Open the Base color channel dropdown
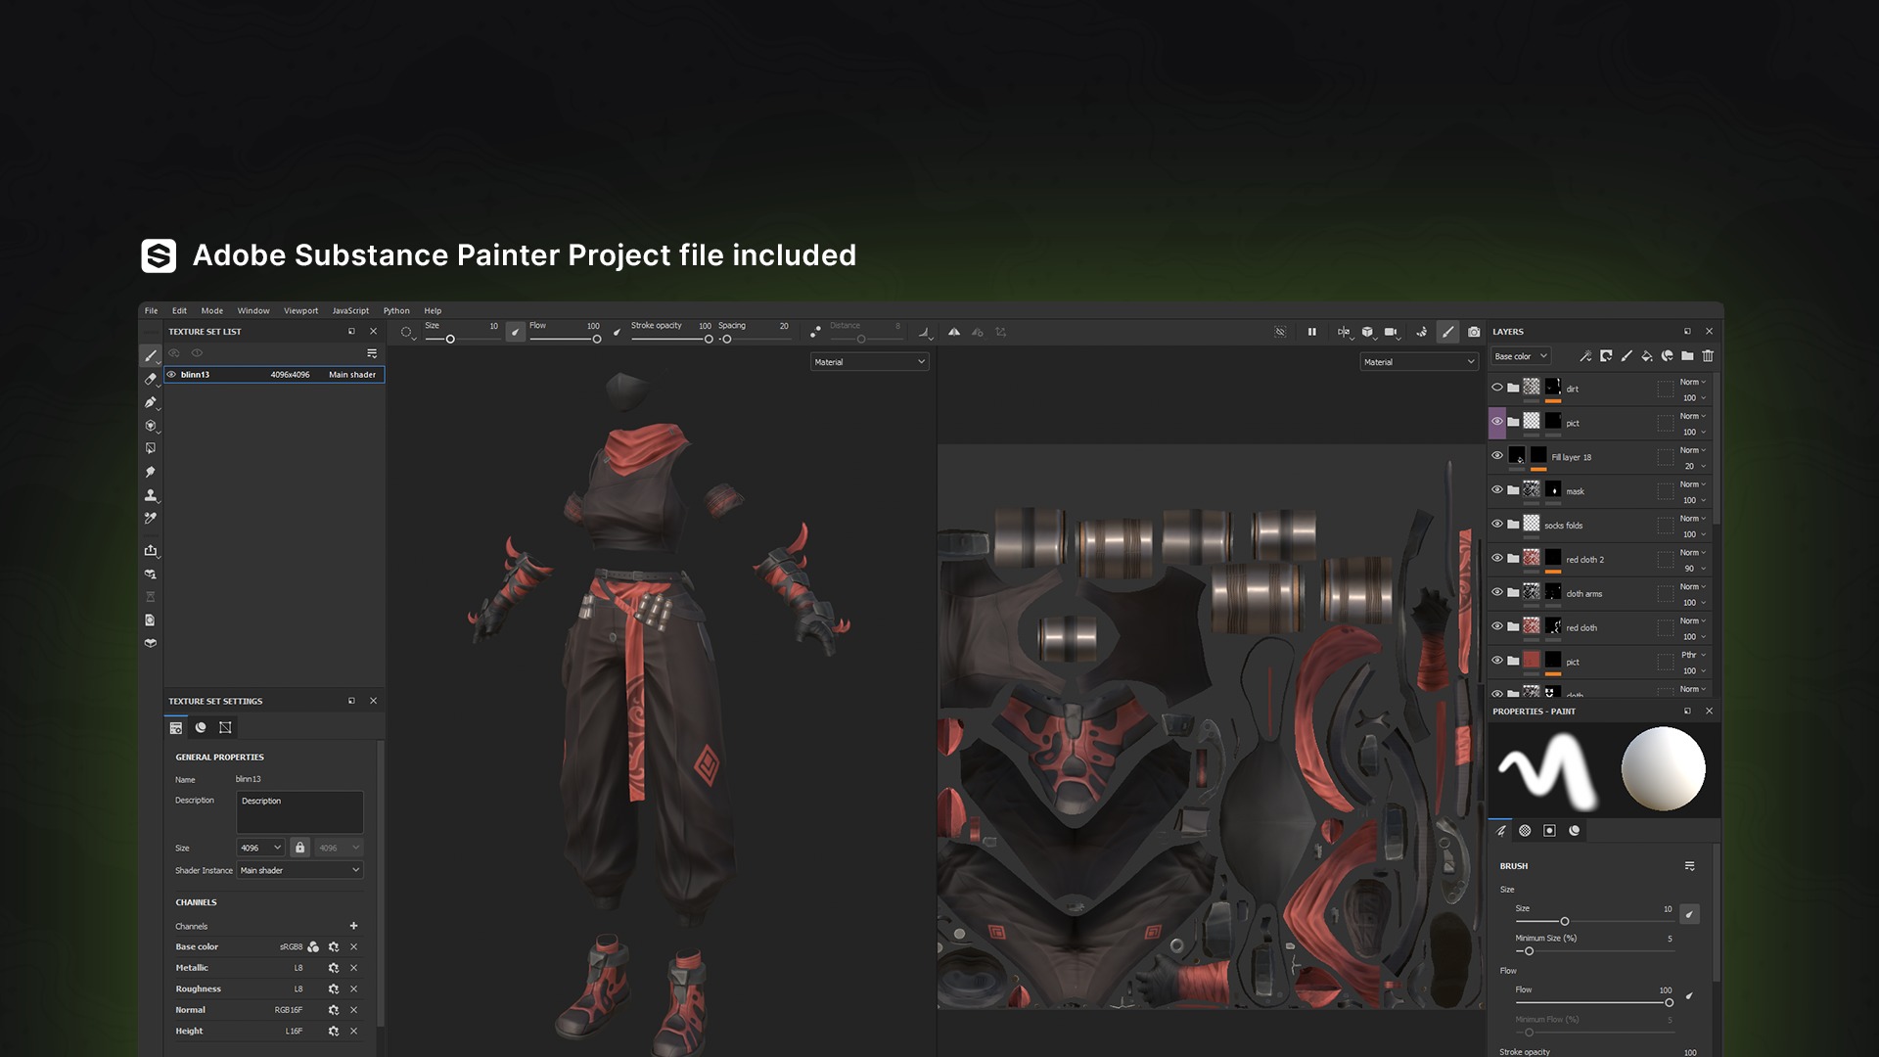The width and height of the screenshot is (1879, 1057). coord(1521,356)
